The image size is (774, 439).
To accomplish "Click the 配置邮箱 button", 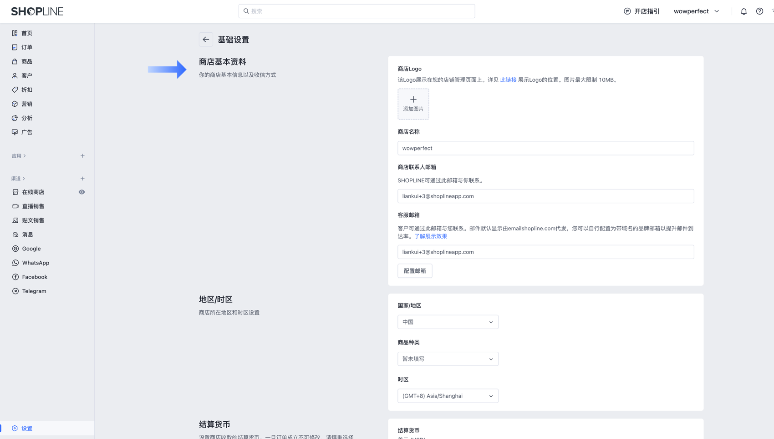I will tap(414, 271).
